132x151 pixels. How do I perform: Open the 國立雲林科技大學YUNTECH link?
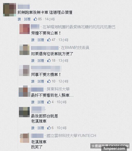[71, 136]
